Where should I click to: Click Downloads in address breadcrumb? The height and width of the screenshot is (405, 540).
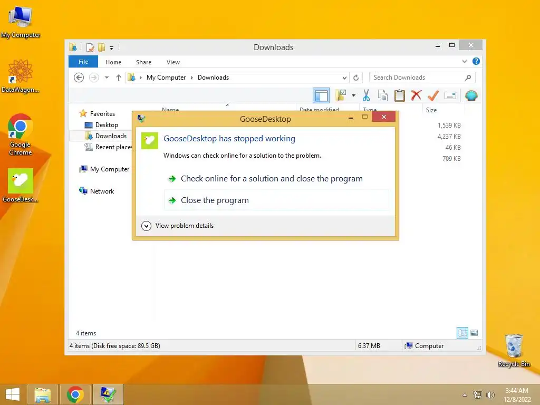pos(213,78)
